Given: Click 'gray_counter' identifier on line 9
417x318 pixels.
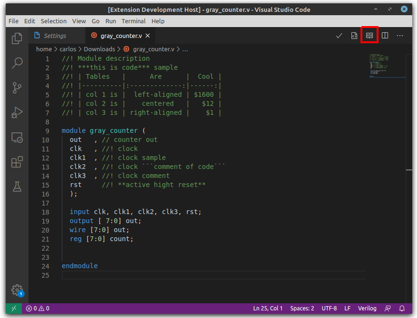Looking at the screenshot, I should click(x=114, y=131).
